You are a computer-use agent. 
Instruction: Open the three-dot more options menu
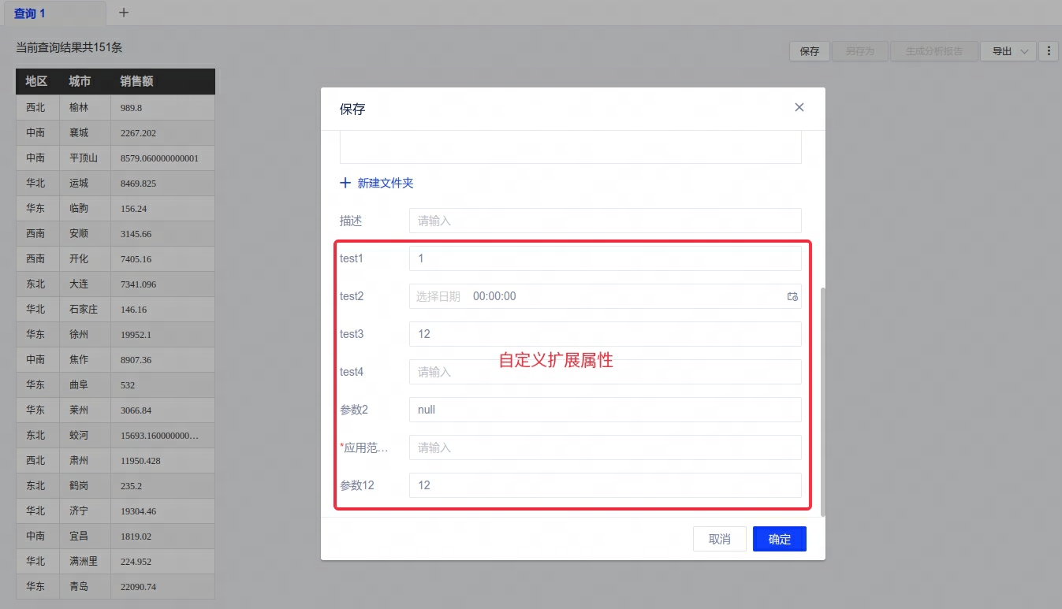click(1048, 51)
